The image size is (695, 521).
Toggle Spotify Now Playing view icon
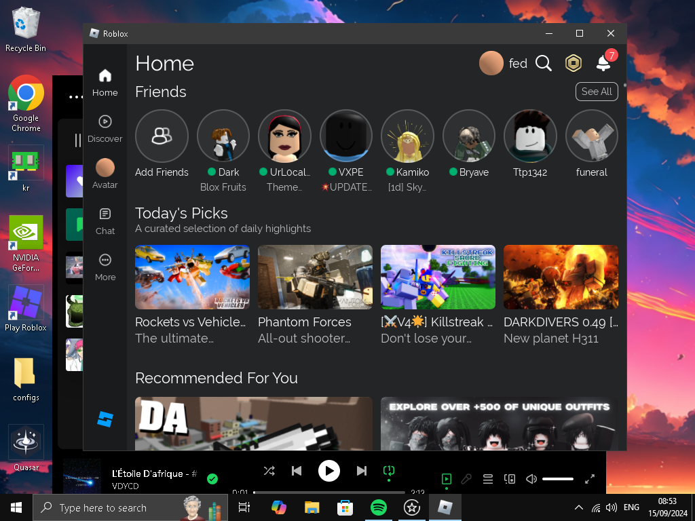pyautogui.click(x=447, y=479)
